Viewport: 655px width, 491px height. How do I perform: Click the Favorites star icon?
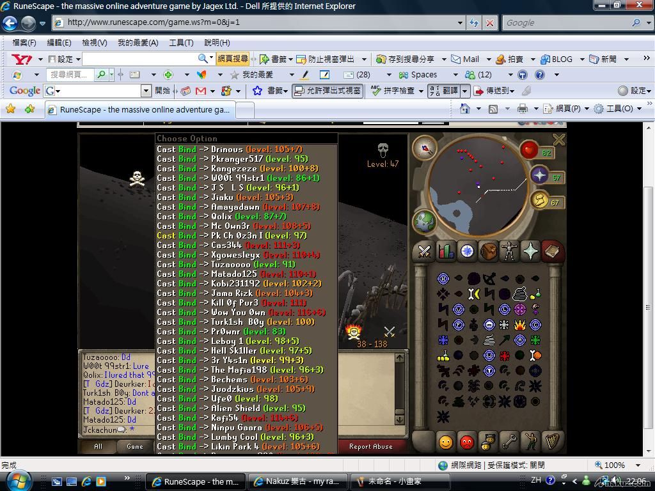[x=10, y=109]
